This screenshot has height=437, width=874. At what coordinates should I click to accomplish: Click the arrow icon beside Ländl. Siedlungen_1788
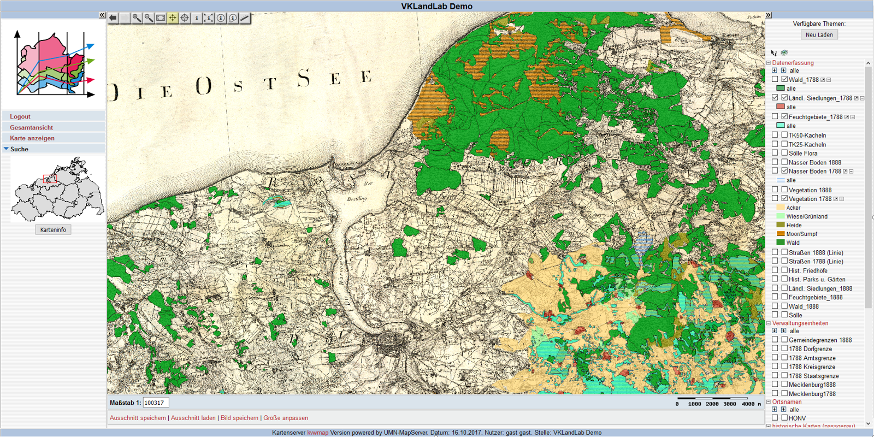coord(857,98)
